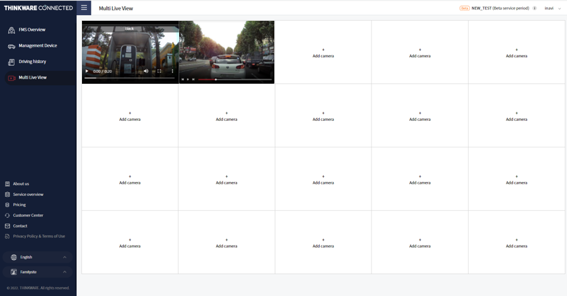Image resolution: width=567 pixels, height=296 pixels.
Task: Click the THINKWARE CONNECTED logo
Action: [38, 8]
